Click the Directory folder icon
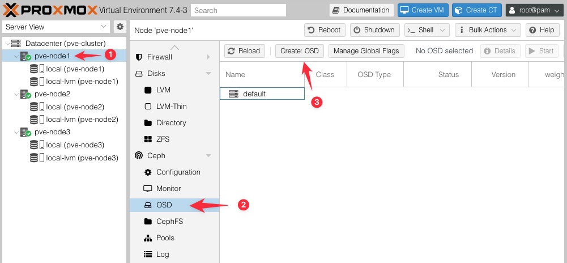 [148, 122]
